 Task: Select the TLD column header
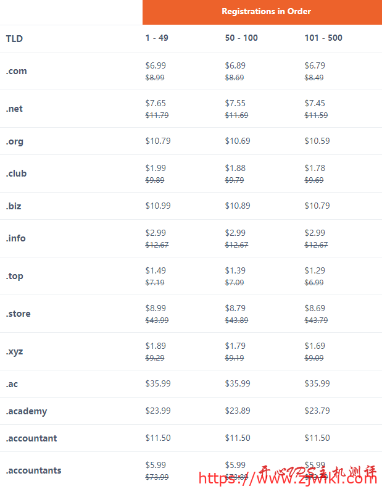click(14, 38)
